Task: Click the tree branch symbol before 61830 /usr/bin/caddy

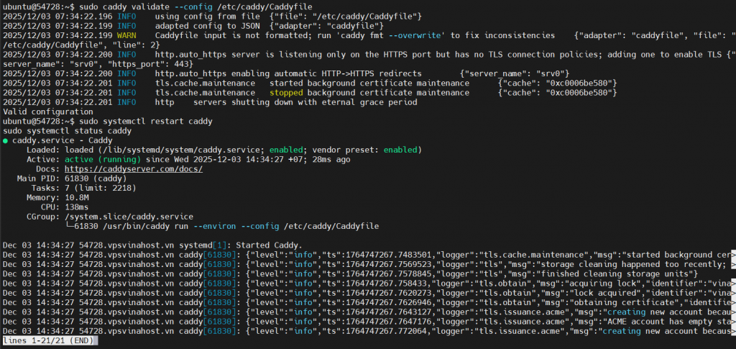Action: click(70, 225)
